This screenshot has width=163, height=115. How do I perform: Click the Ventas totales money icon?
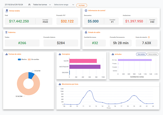(x=6, y=11)
